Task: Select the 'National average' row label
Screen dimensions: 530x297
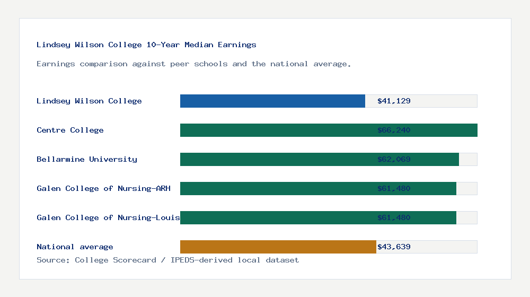Action: [x=75, y=247]
